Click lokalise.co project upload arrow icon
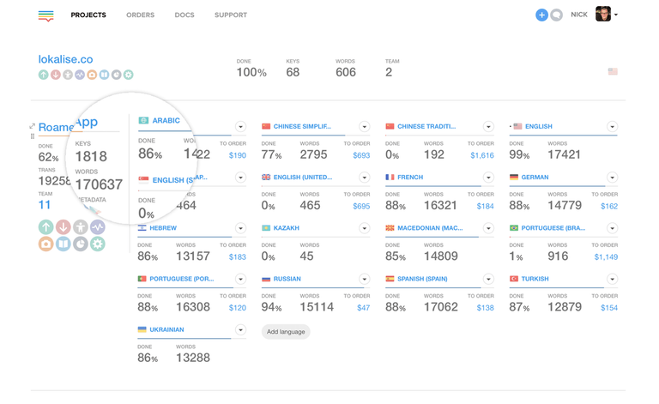Image resolution: width=659 pixels, height=404 pixels. (x=43, y=75)
